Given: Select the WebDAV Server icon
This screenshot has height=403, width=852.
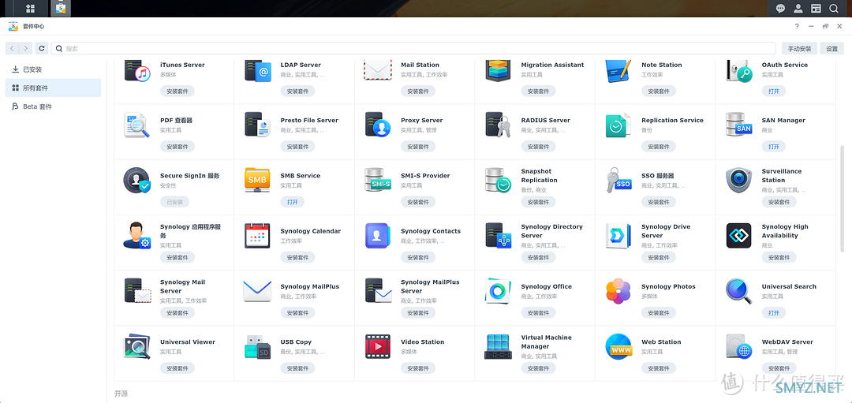Looking at the screenshot, I should 739,346.
